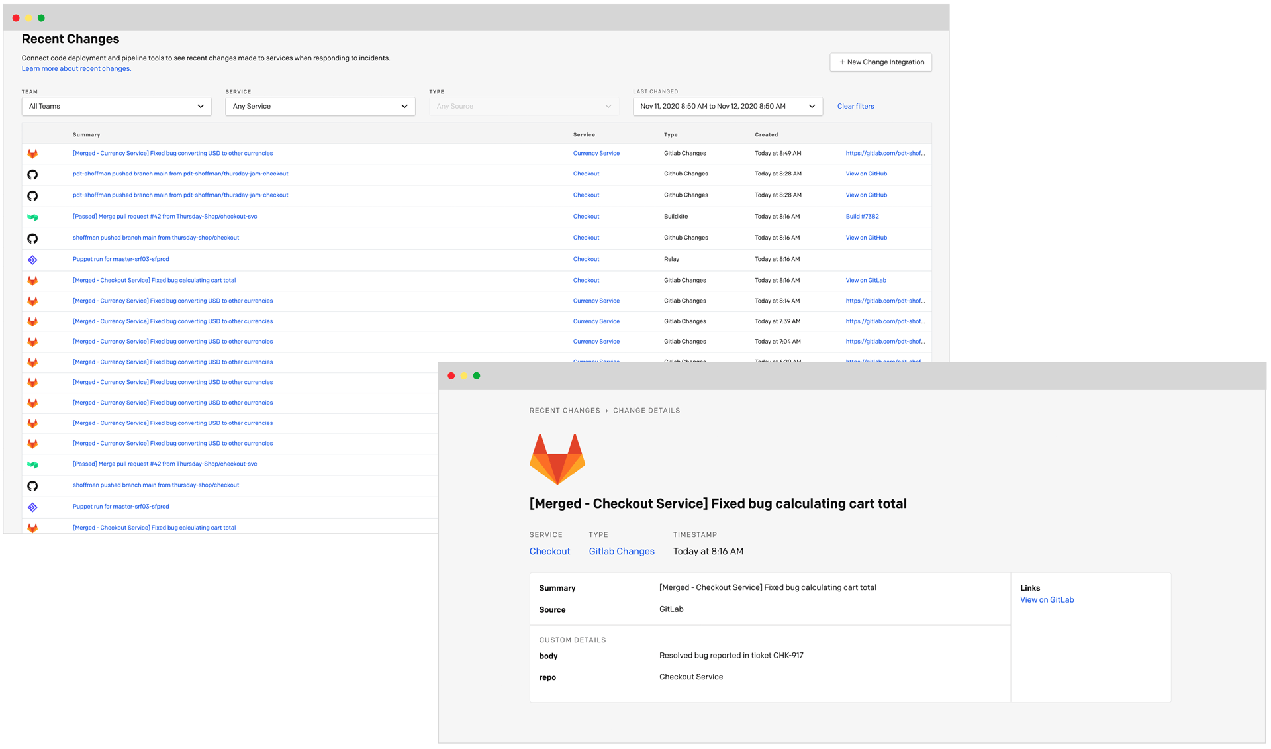Expand the Any Service dropdown
Screen dimensions: 1271x749
pyautogui.click(x=320, y=107)
